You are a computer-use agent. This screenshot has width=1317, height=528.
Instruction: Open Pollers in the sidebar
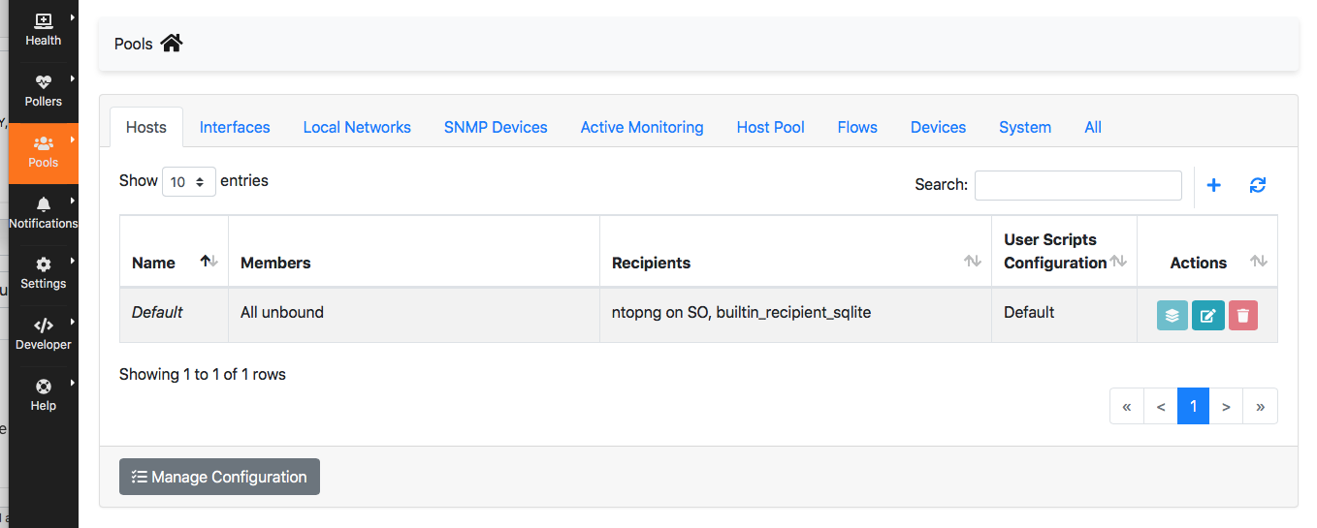(x=44, y=91)
